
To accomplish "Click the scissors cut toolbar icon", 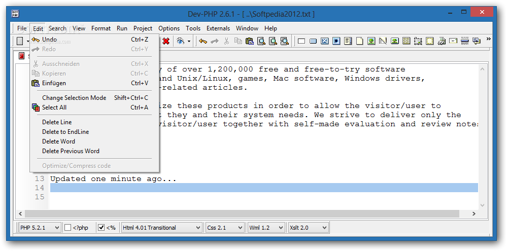I will pyautogui.click(x=226, y=42).
